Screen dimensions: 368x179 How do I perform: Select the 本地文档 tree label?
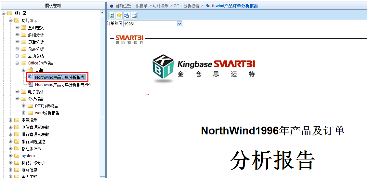(x=36, y=56)
